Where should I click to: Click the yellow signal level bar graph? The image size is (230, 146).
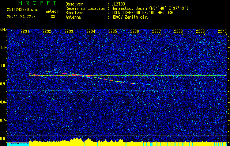[110, 142]
